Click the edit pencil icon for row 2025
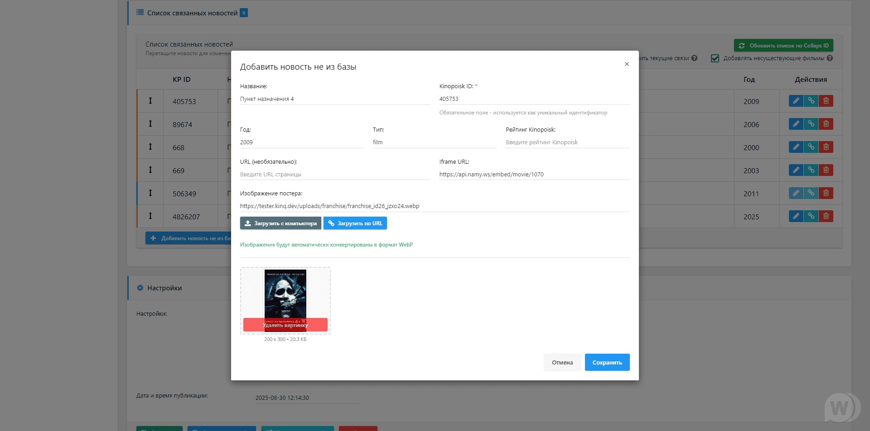Screen dimensions: 870x431 click(x=796, y=216)
